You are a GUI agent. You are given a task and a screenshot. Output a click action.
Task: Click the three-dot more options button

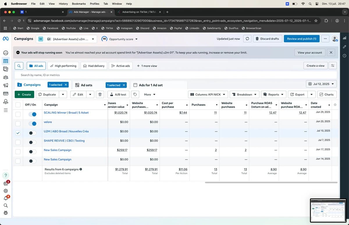pos(325,39)
